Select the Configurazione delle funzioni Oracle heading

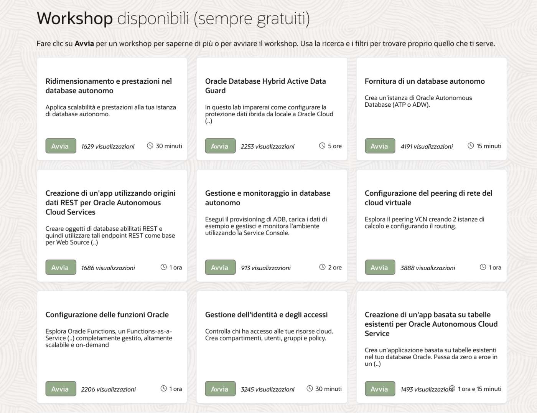pos(107,314)
